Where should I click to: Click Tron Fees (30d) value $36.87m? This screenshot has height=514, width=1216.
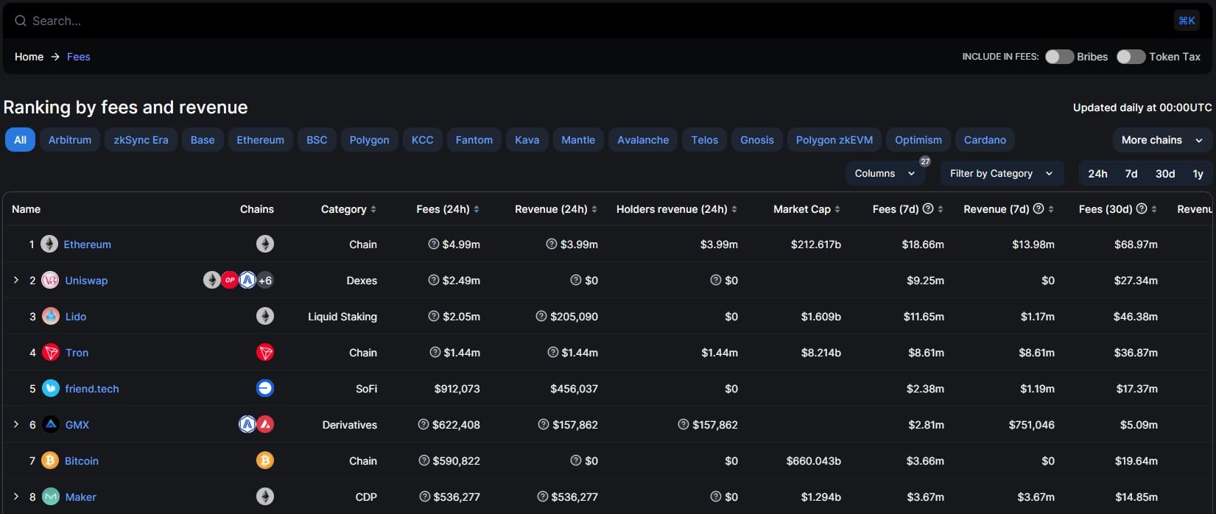1136,353
